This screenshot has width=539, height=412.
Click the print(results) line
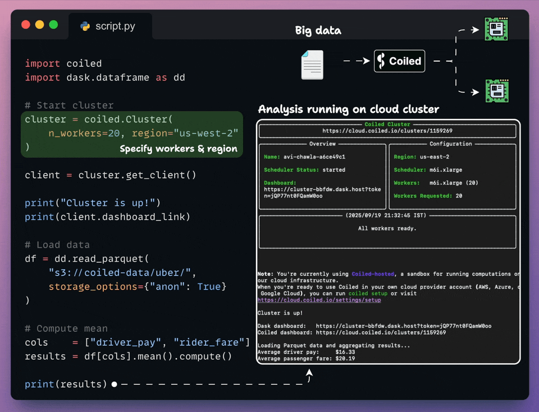[x=66, y=384]
